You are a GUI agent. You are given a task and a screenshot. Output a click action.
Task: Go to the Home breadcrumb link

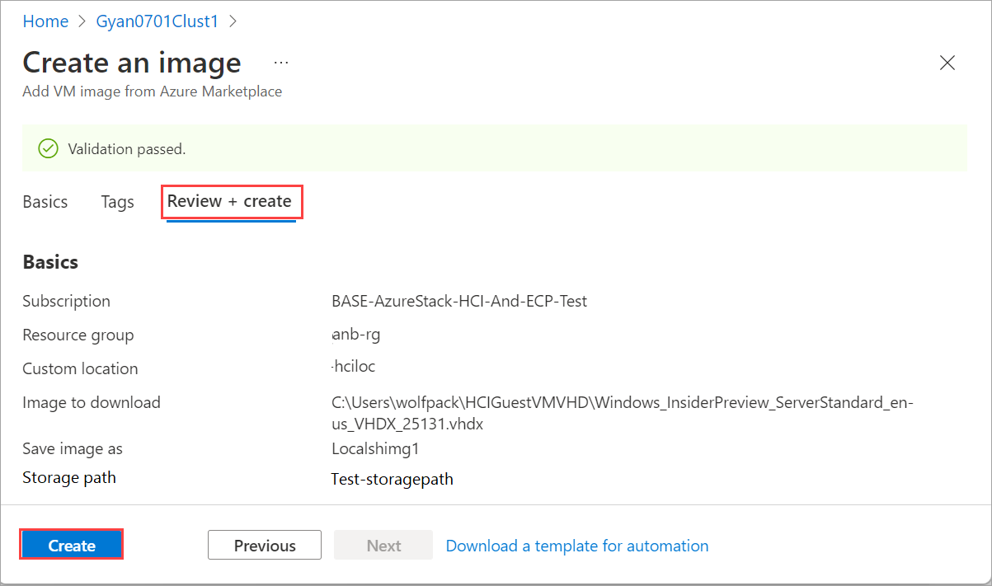coord(45,21)
